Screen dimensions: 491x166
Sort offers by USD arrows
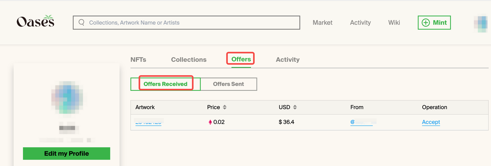295,107
